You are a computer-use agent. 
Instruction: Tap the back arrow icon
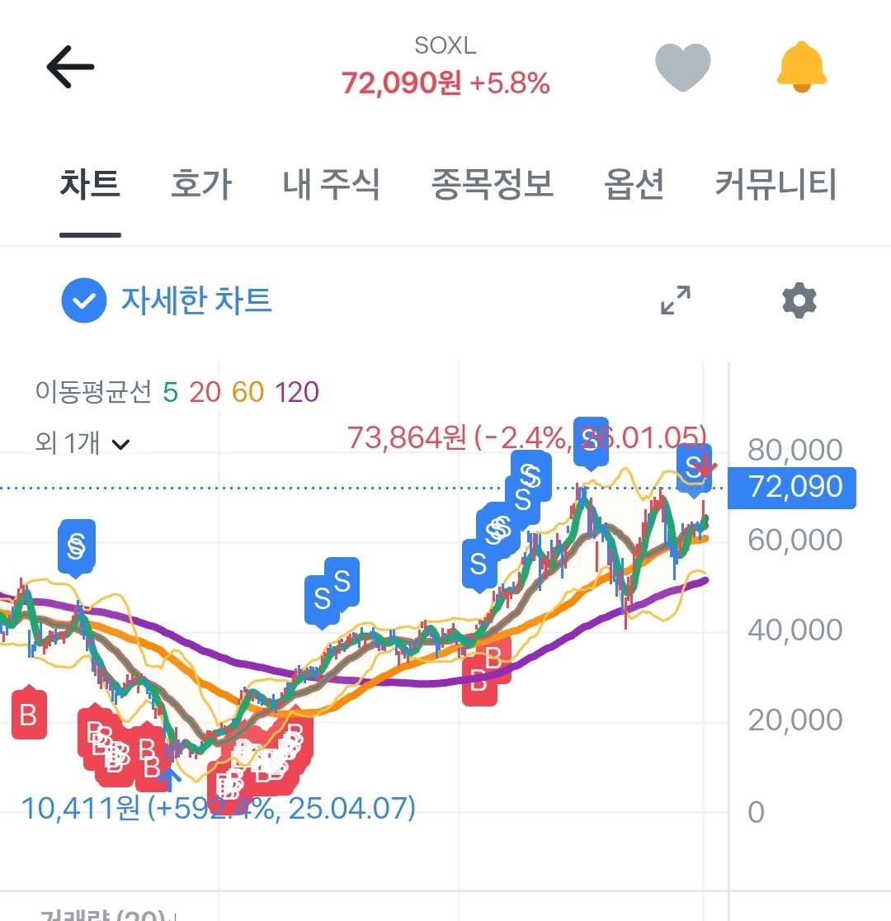(70, 68)
